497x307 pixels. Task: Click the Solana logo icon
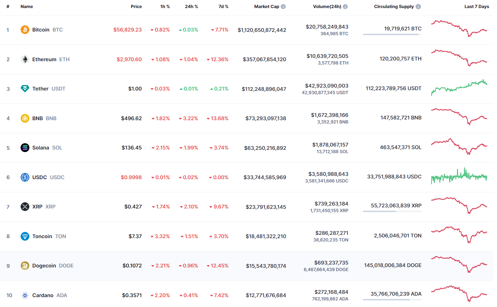coord(25,148)
